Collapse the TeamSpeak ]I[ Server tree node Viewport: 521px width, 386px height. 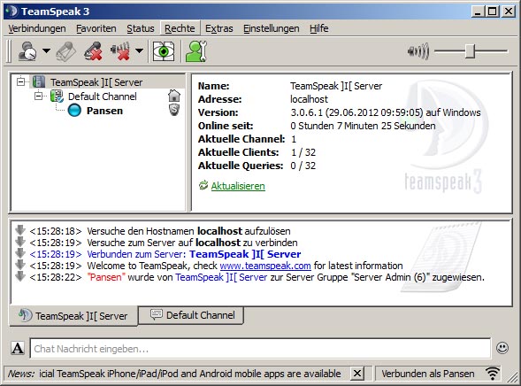point(21,81)
